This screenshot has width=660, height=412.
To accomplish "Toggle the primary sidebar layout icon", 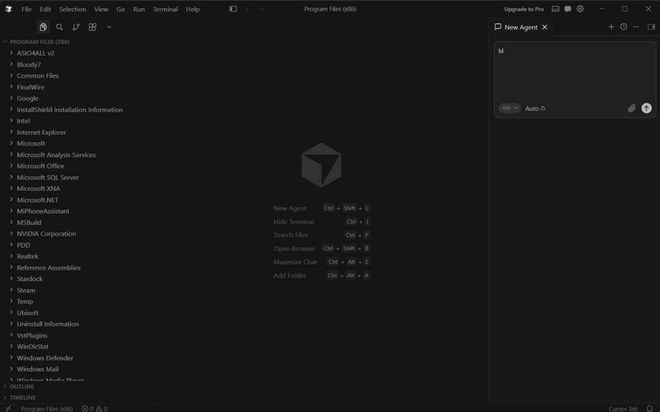I will click(x=233, y=9).
